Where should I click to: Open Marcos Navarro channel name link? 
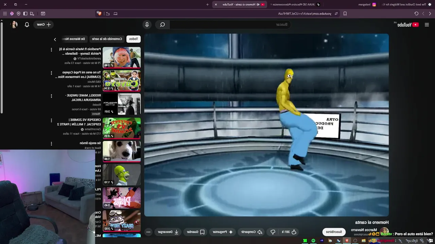click(x=364, y=230)
